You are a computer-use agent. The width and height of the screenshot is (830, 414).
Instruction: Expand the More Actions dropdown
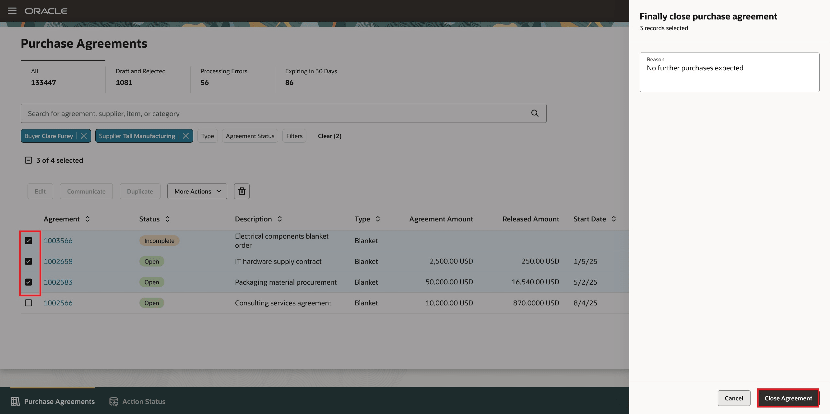[197, 191]
